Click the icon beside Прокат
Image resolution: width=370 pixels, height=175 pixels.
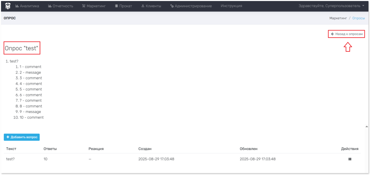[x=116, y=6]
